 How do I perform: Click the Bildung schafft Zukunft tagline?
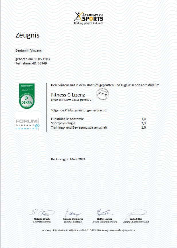pyautogui.click(x=89, y=23)
